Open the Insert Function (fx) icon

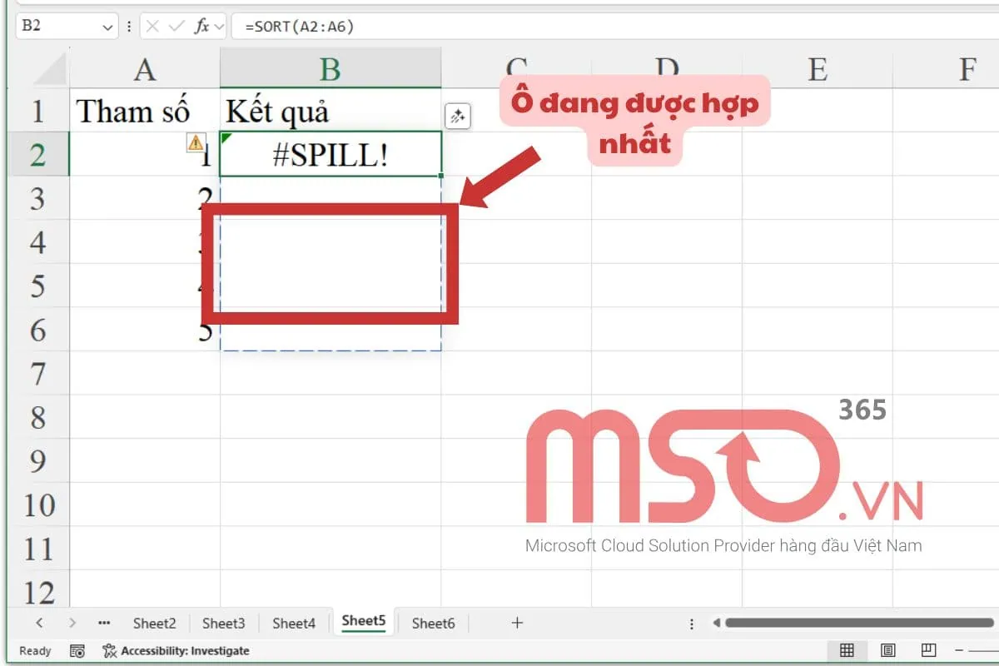[x=200, y=26]
